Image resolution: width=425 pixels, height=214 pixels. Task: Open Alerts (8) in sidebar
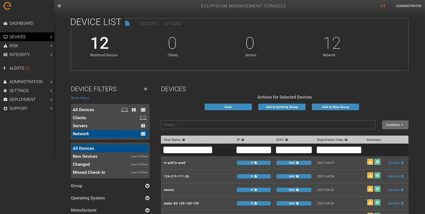(16, 68)
